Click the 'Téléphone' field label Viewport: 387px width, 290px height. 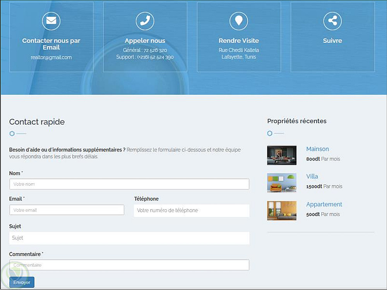146,199
